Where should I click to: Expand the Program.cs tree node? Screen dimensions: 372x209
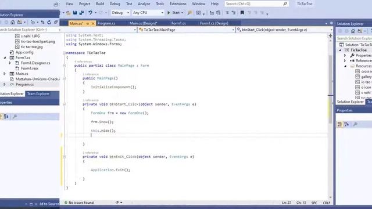pyautogui.click(x=5, y=84)
